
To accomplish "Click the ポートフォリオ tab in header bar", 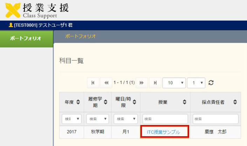I will (x=80, y=36).
